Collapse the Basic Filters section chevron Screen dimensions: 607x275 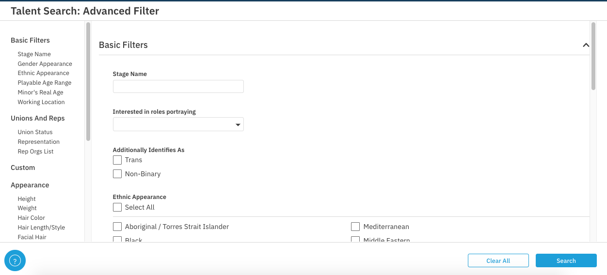pyautogui.click(x=586, y=45)
